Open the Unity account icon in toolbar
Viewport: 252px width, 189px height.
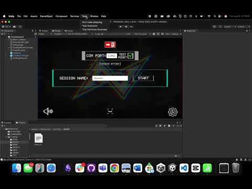7,27
